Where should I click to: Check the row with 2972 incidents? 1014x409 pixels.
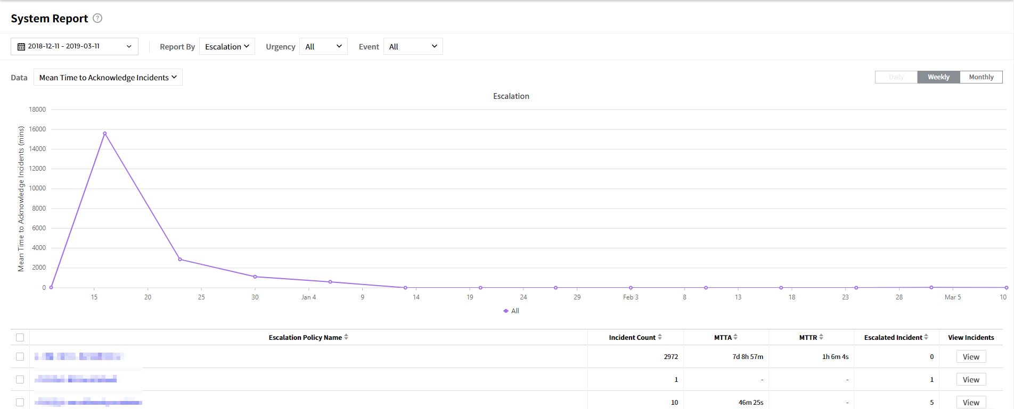coord(20,357)
